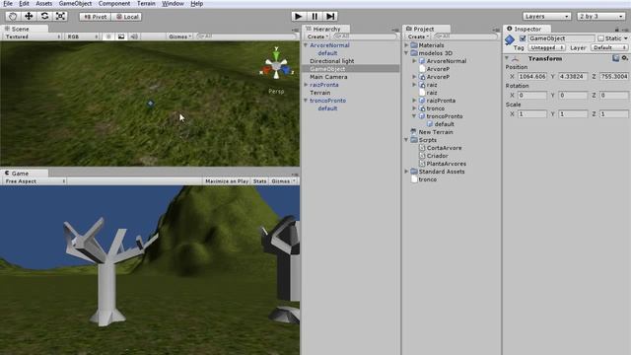
Task: Click the Play button
Action: [298, 16]
